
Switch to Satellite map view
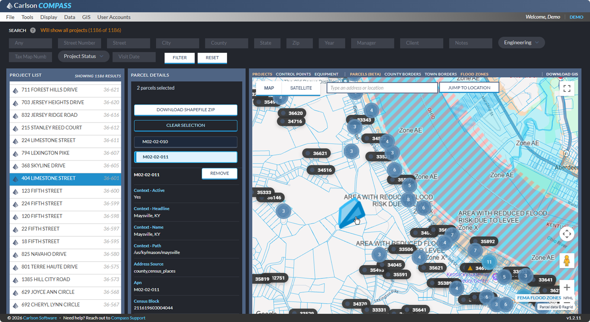tap(301, 88)
